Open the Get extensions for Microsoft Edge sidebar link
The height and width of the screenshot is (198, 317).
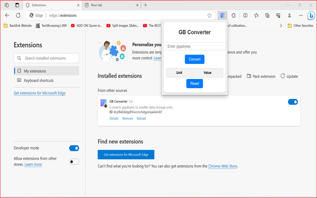[40, 93]
